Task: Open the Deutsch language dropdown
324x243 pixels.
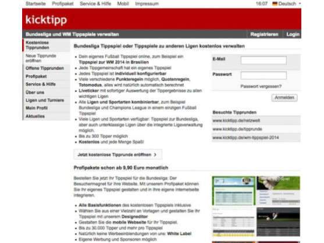Action: point(287,3)
